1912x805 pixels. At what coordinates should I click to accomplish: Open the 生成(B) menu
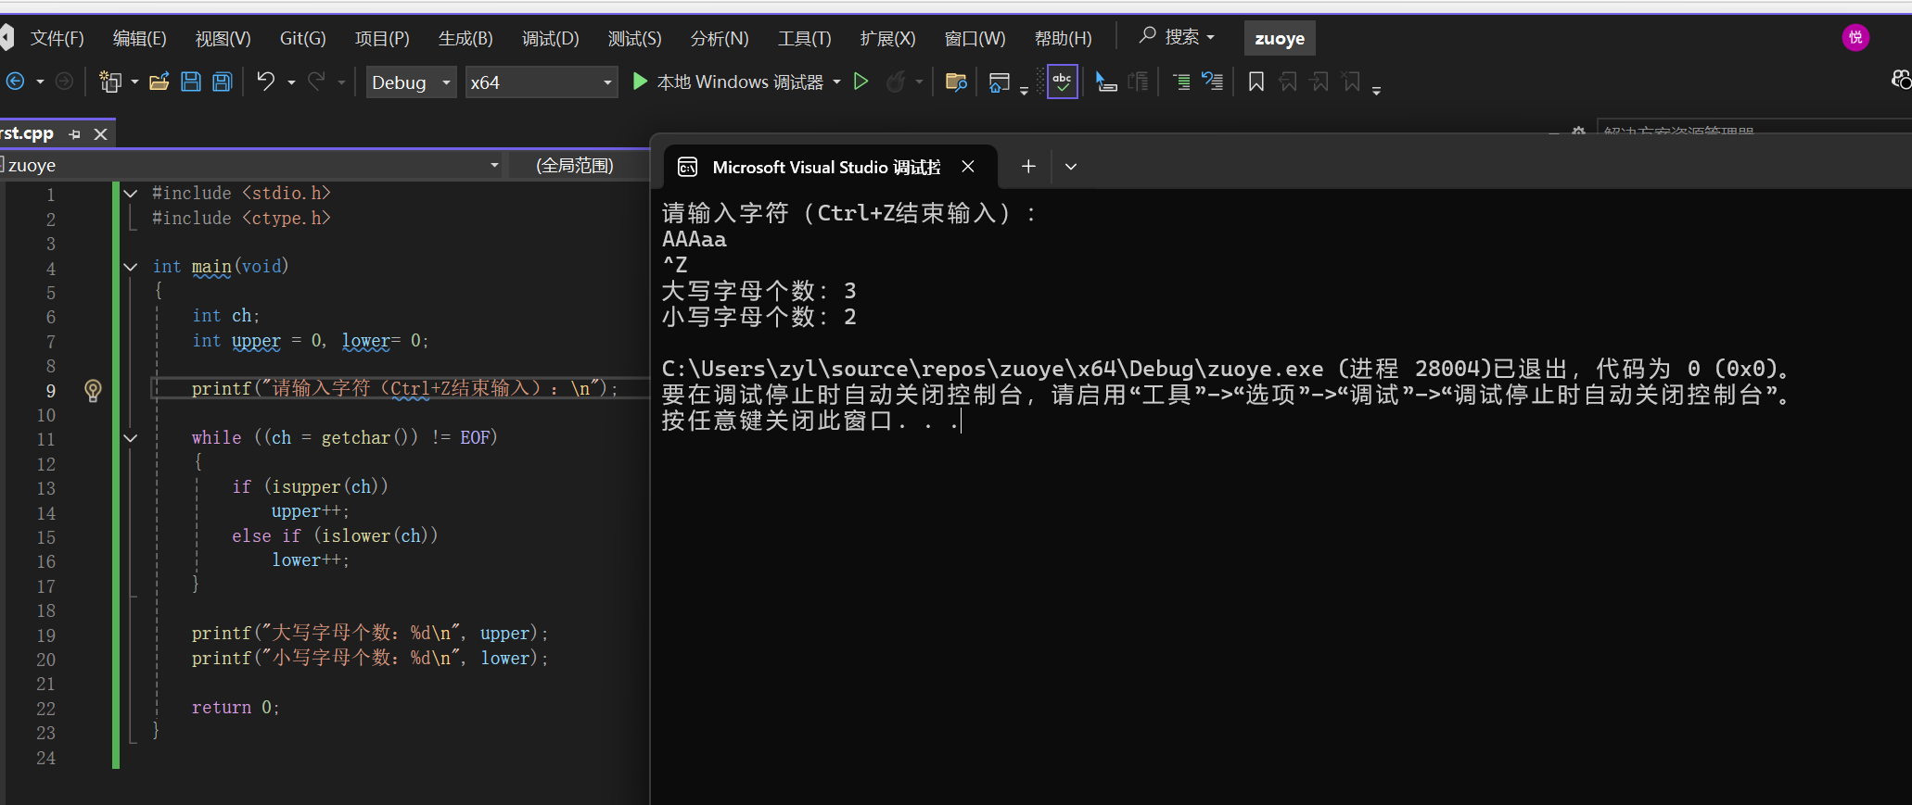[x=465, y=38]
